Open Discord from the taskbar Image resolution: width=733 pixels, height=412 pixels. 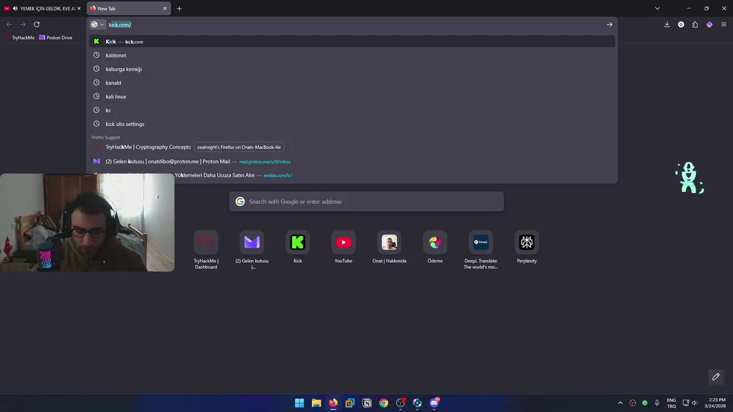434,403
